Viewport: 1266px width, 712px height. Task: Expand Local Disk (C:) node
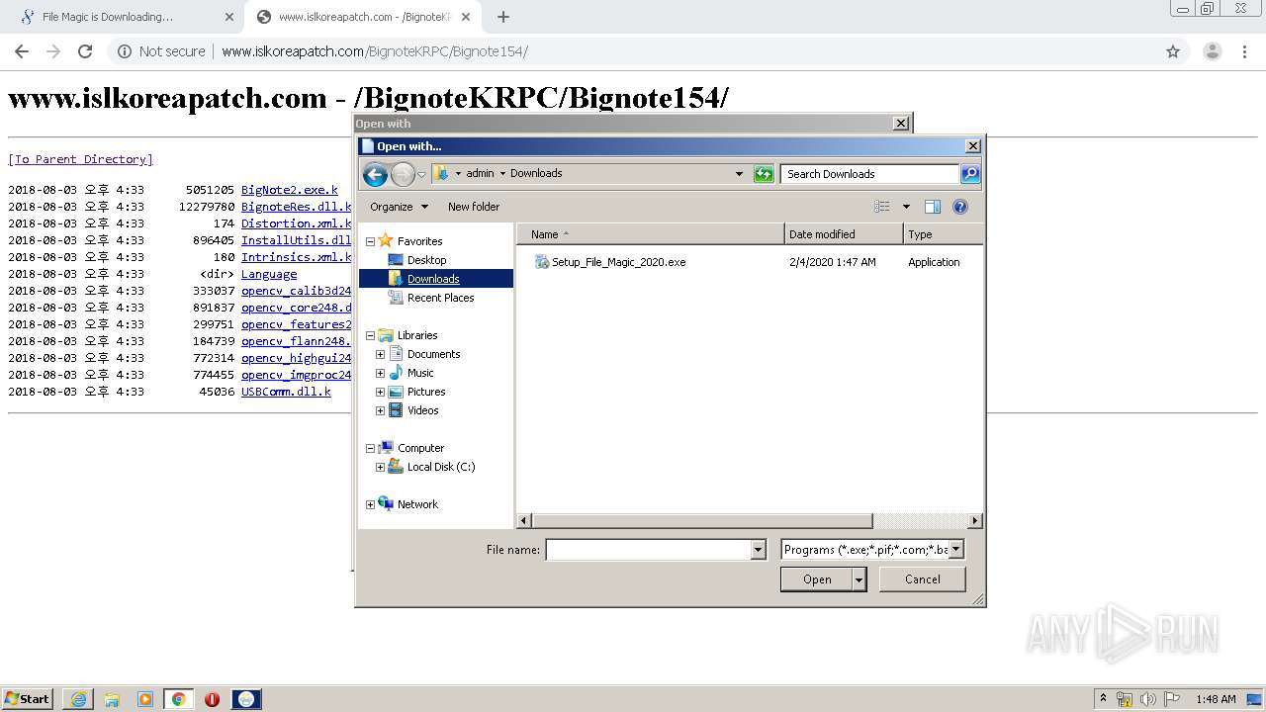point(380,467)
